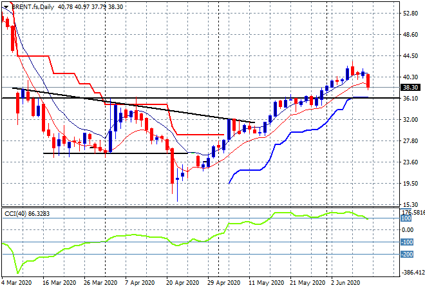This screenshot has height=290, width=425.
Task: Click the chart title dropdown triangle
Action: [6, 7]
